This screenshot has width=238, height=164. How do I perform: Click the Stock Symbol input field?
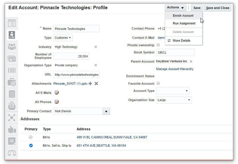pyautogui.click(x=175, y=52)
